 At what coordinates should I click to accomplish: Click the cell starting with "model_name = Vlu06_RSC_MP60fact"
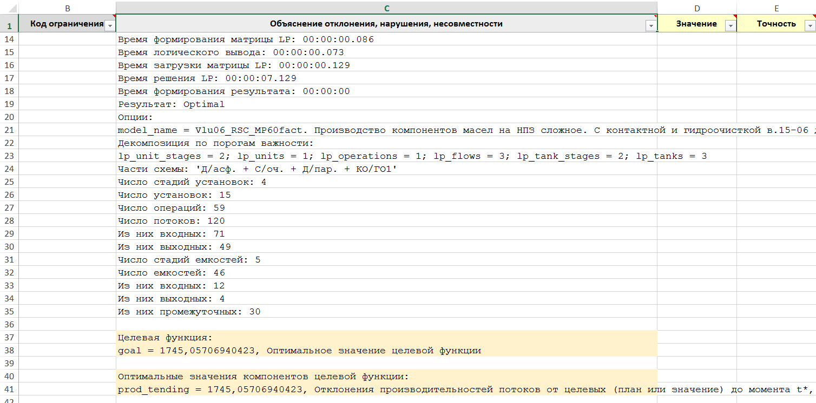click(379, 130)
